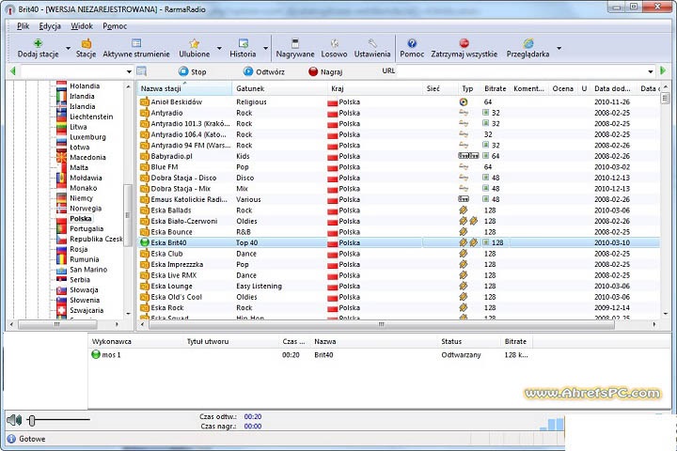Image resolution: width=677 pixels, height=451 pixels.
Task: Pick a random station with Losowo
Action: tap(334, 43)
